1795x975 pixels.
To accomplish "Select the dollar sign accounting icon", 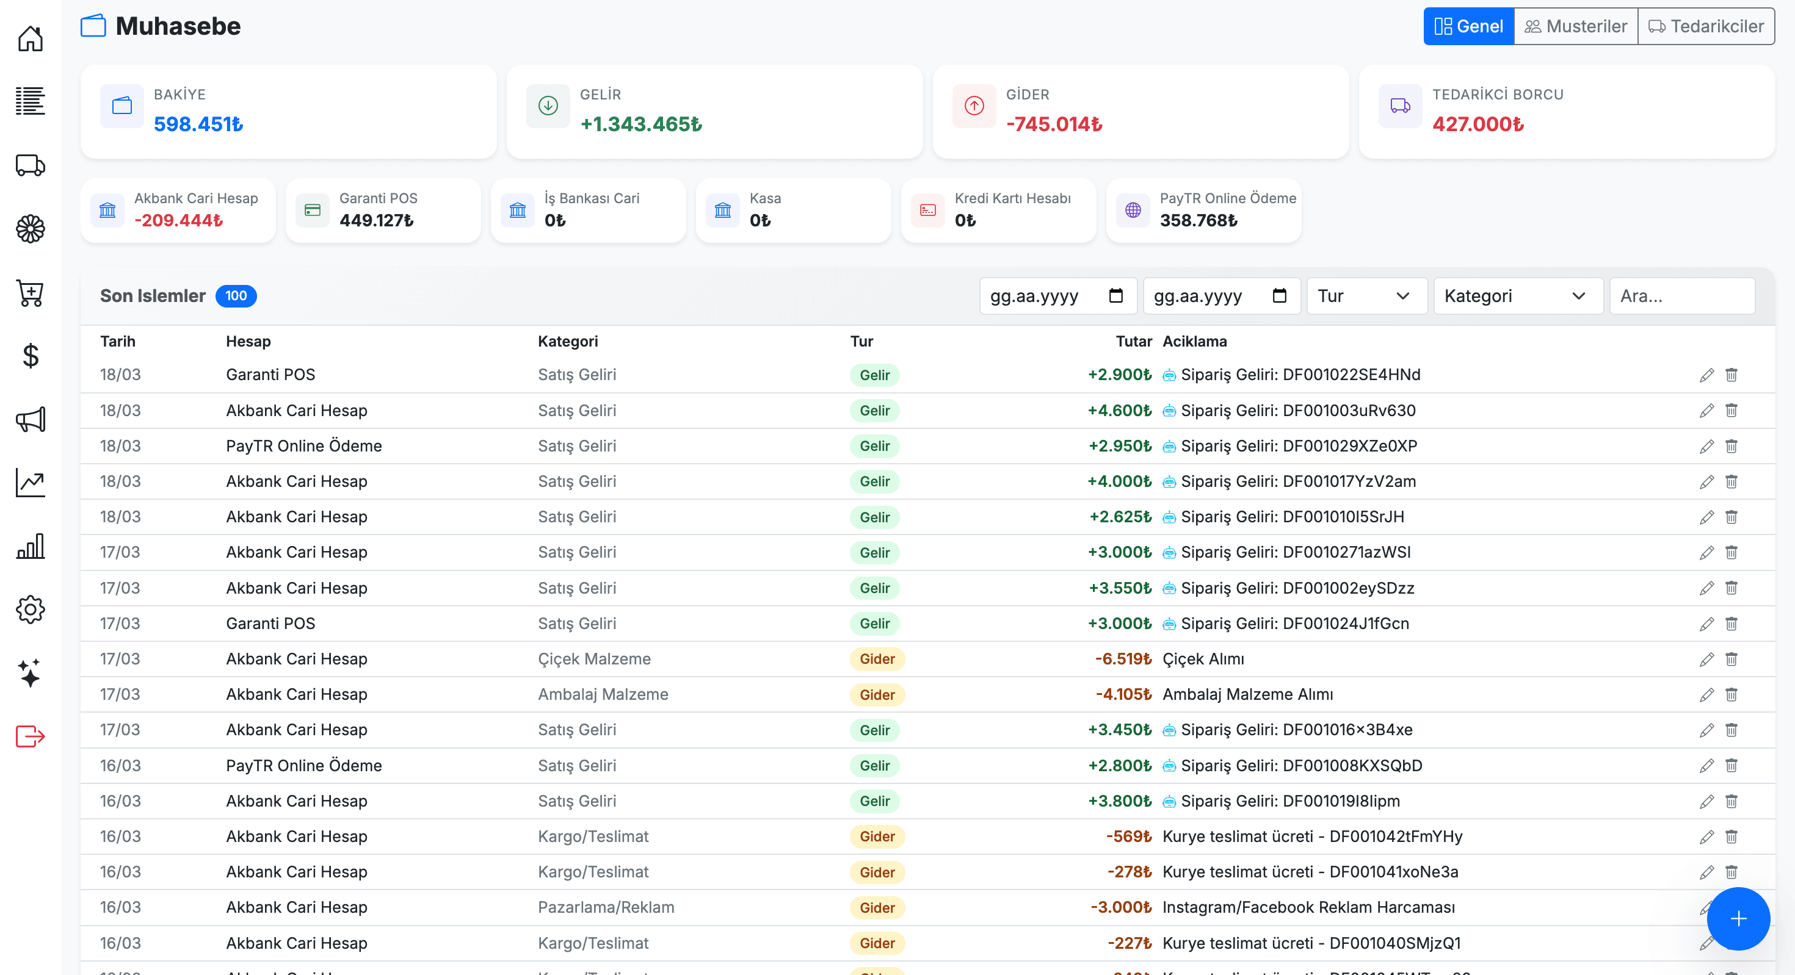I will [x=30, y=356].
